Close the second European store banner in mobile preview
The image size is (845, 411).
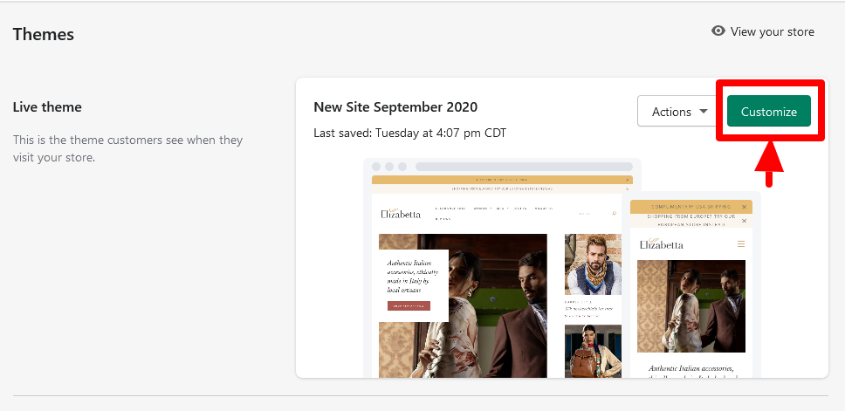point(744,222)
